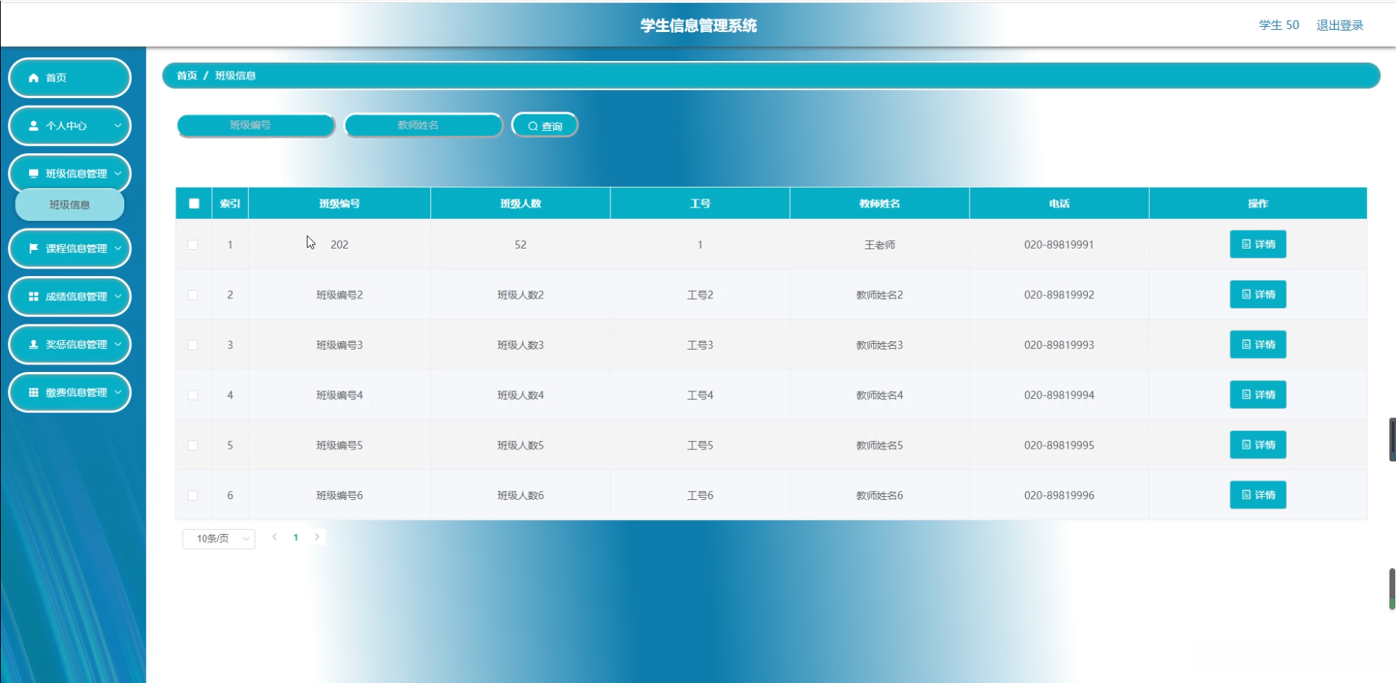This screenshot has width=1396, height=683.
Task: Click the document icon in row 6's 详情 button
Action: tap(1246, 495)
